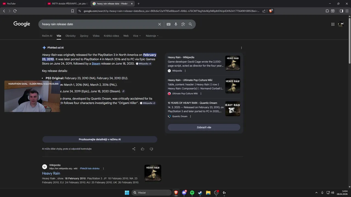Click the Google logo
The width and height of the screenshot is (351, 197).
pyautogui.click(x=22, y=24)
